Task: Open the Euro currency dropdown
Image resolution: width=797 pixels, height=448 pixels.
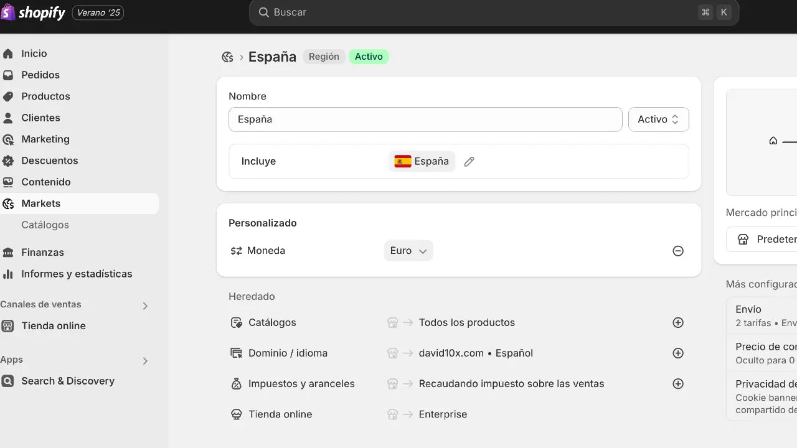Action: [x=408, y=250]
